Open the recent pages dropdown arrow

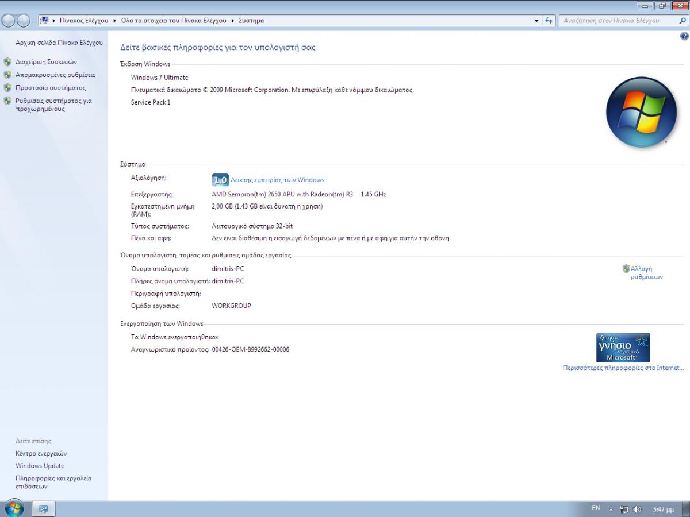(34, 21)
